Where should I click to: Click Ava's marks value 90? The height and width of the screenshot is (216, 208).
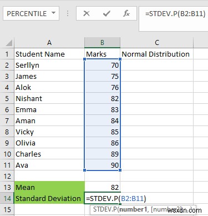pos(103,165)
